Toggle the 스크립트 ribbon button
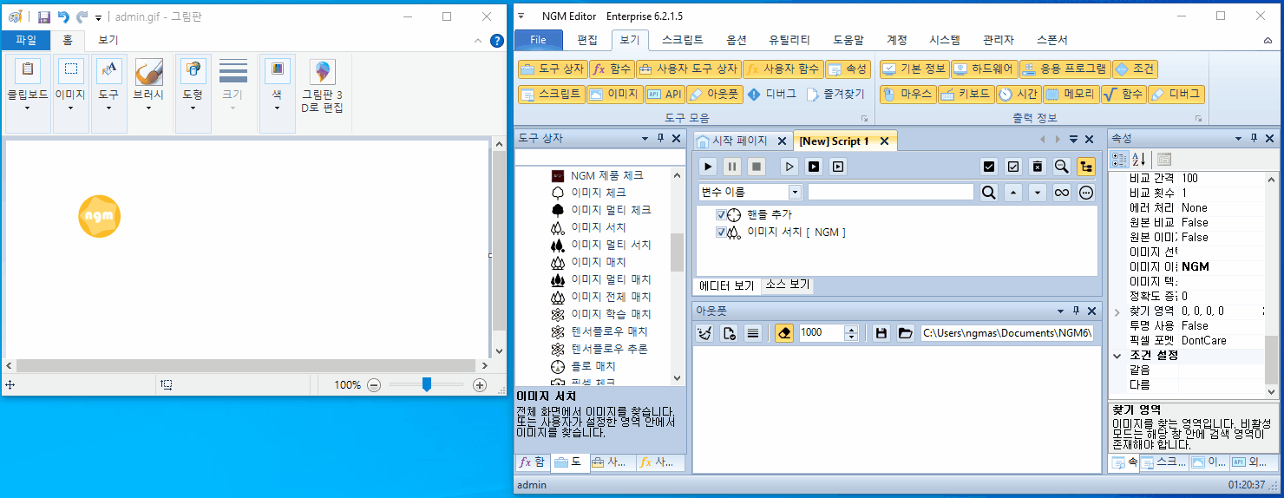 [551, 94]
